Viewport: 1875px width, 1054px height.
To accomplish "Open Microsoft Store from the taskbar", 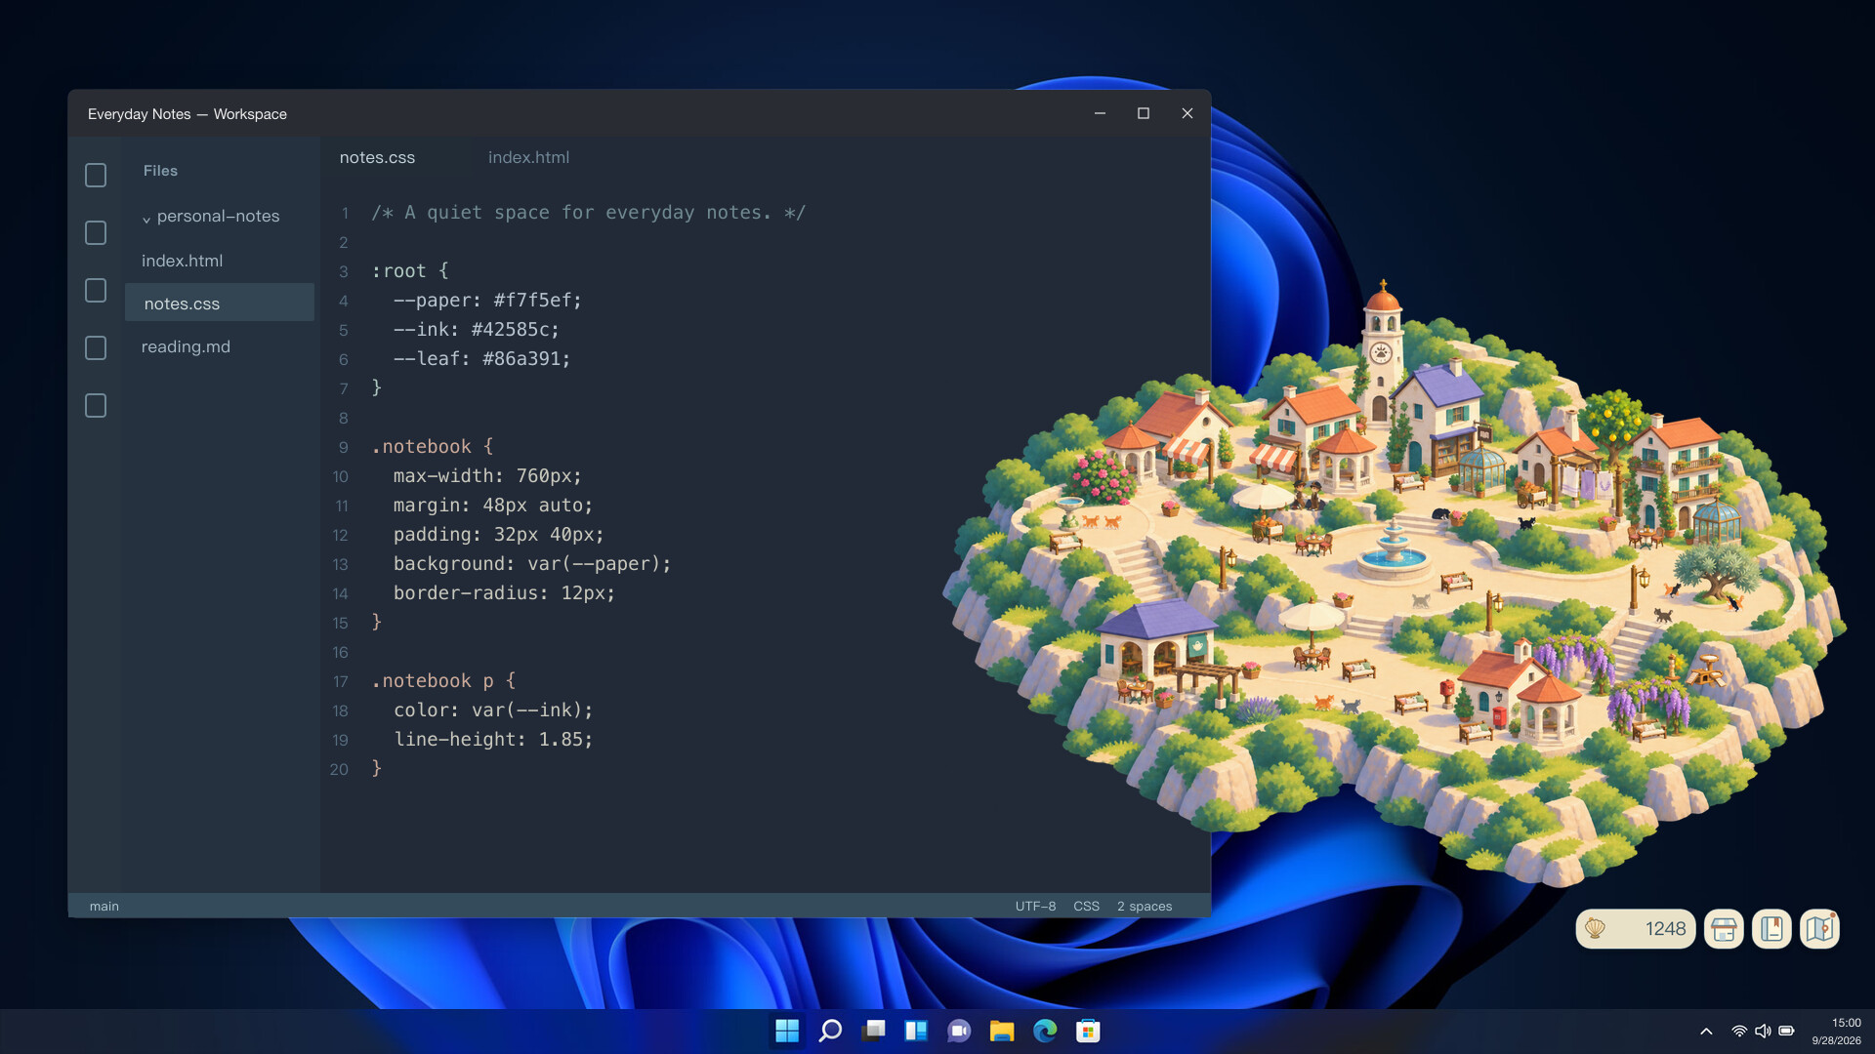I will point(1088,1031).
